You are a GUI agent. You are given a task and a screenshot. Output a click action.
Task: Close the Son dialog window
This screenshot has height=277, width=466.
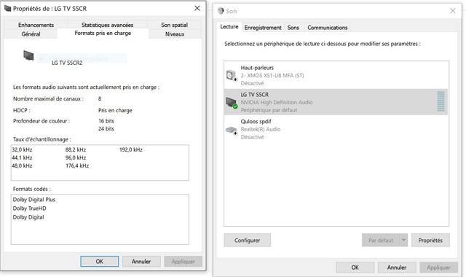tap(453, 11)
